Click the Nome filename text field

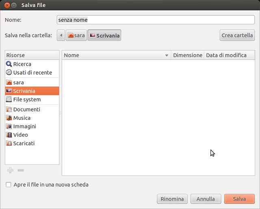coord(156,19)
